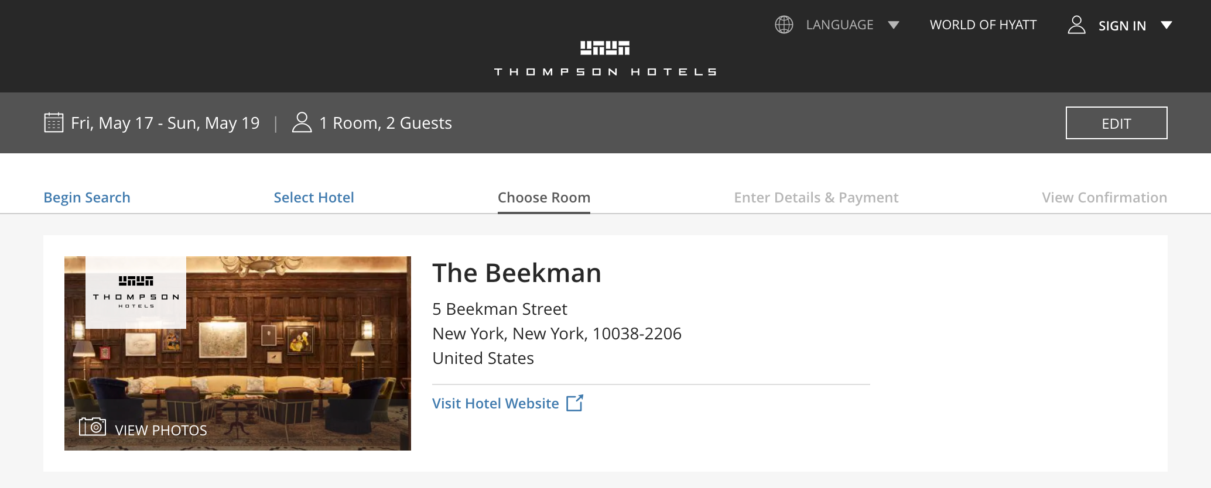Open the Language selector menu
This screenshot has height=488, width=1211.
pos(839,25)
